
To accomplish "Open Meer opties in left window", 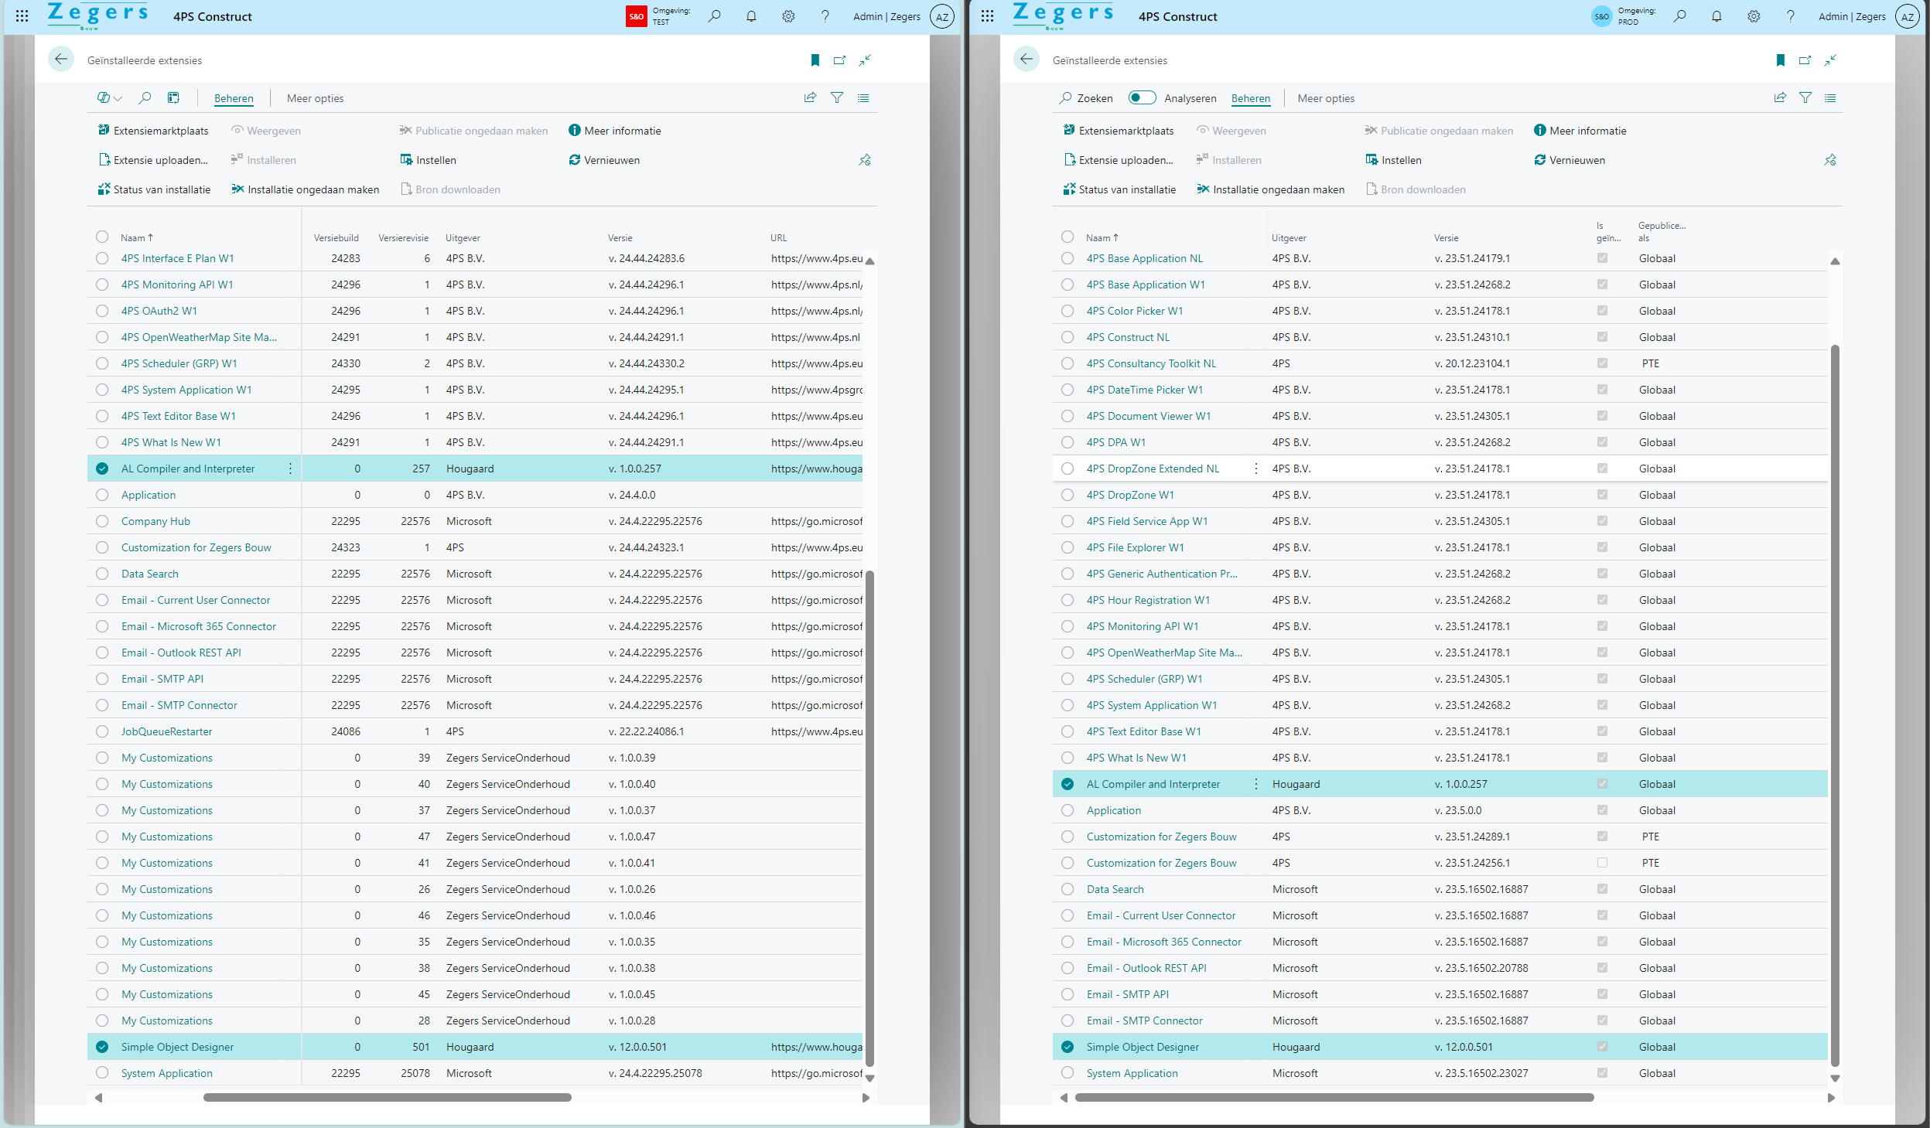I will pos(315,98).
